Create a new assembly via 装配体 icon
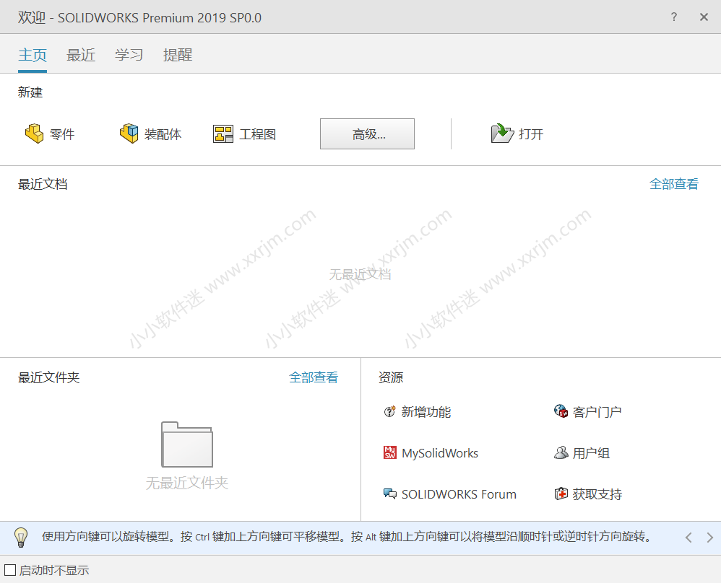The image size is (721, 583). pyautogui.click(x=129, y=133)
